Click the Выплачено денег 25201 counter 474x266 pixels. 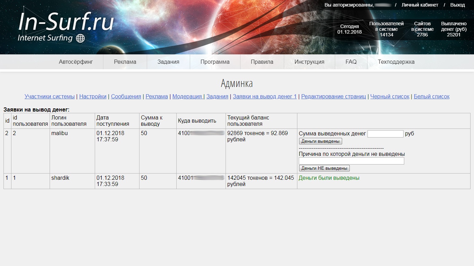[x=454, y=29]
